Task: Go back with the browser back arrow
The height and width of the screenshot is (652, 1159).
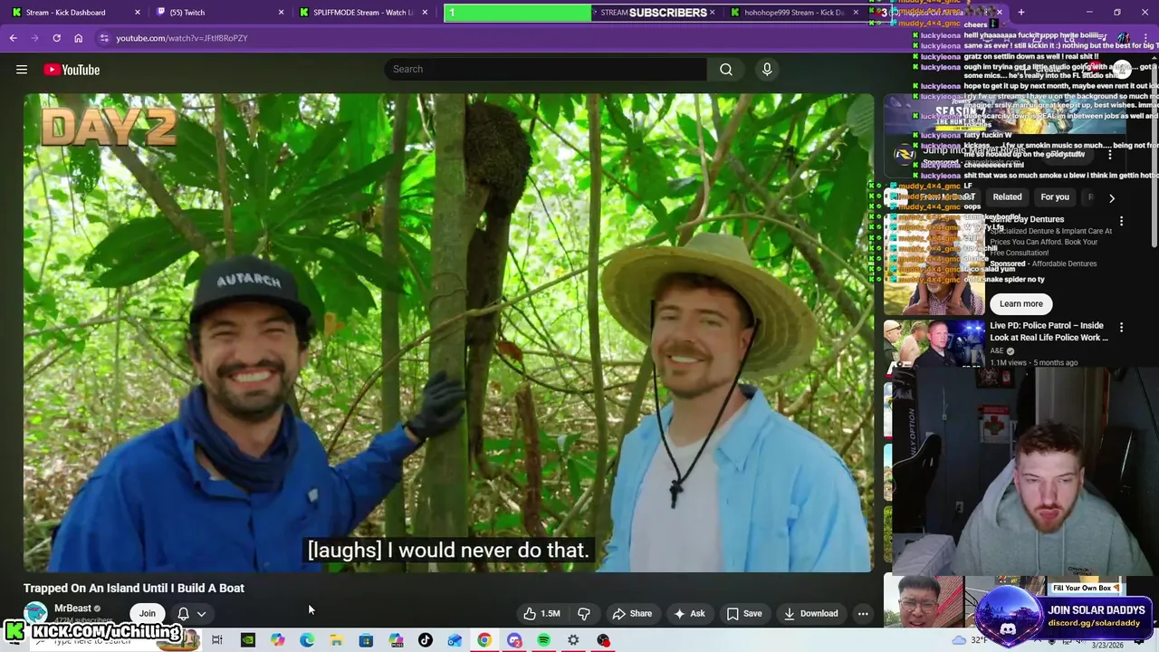Action: 14,38
